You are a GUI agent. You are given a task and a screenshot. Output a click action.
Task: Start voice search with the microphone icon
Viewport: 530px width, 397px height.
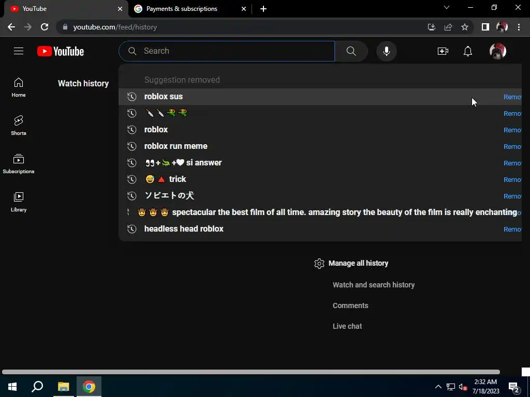point(386,51)
